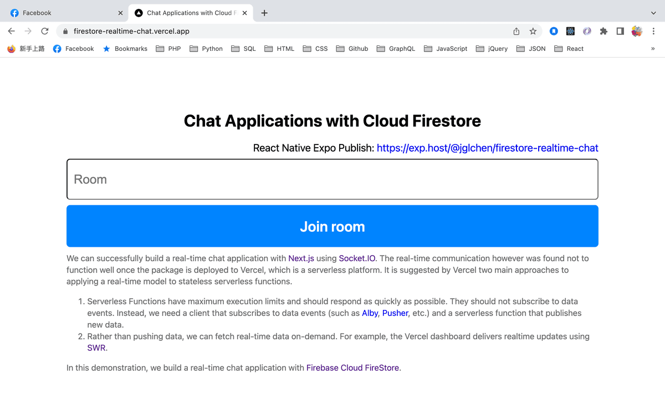Click the address bar URL
665x415 pixels.
132,32
